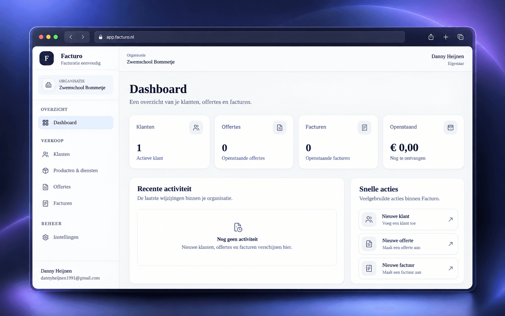Image resolution: width=505 pixels, height=316 pixels.
Task: Click the Openstaande offertes count card
Action: [x=254, y=142]
